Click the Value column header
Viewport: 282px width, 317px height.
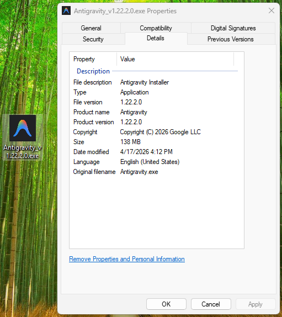[175, 59]
